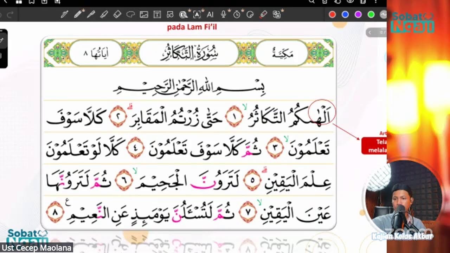450x253 pixels.
Task: Click the surah title in center header
Action: [189, 53]
